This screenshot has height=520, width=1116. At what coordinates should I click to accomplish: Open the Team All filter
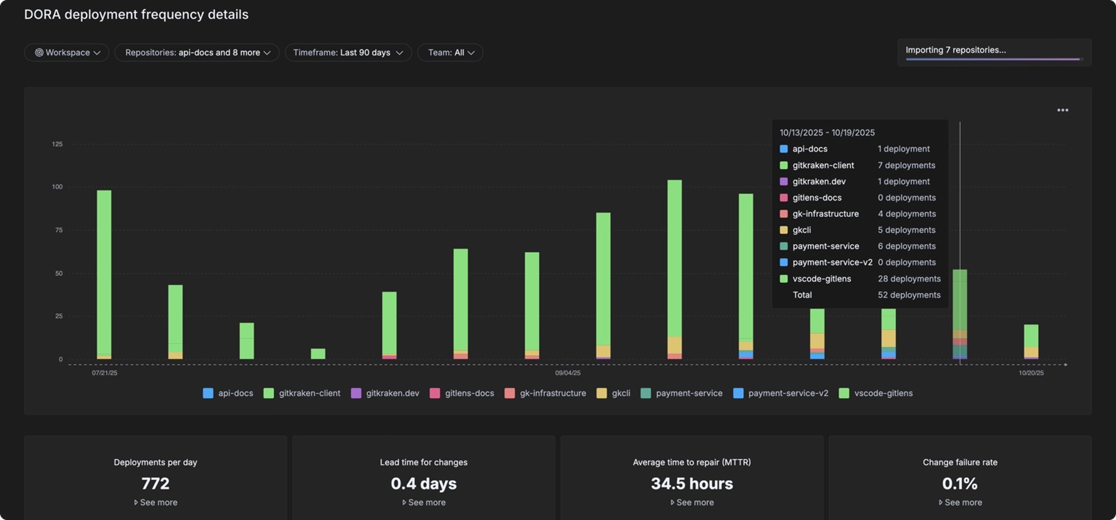coord(450,52)
